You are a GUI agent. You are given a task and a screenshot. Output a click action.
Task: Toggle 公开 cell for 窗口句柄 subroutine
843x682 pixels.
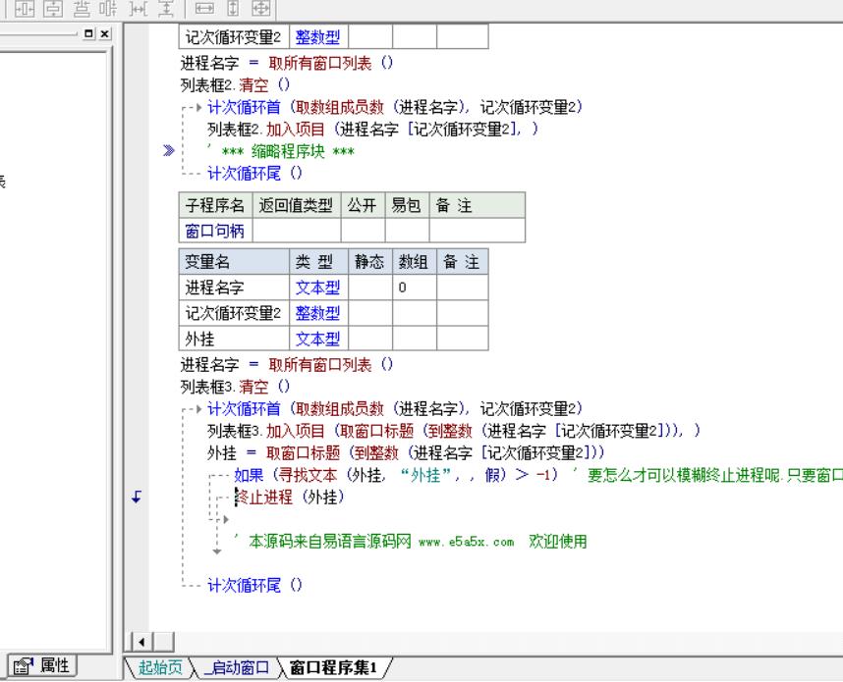pos(363,231)
